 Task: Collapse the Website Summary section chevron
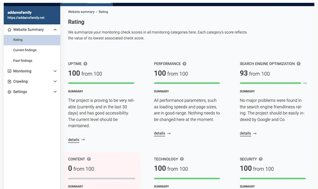[55, 30]
